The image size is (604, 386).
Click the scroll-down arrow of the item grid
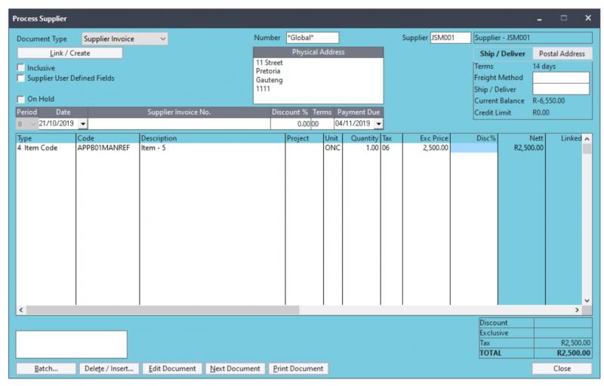587,300
